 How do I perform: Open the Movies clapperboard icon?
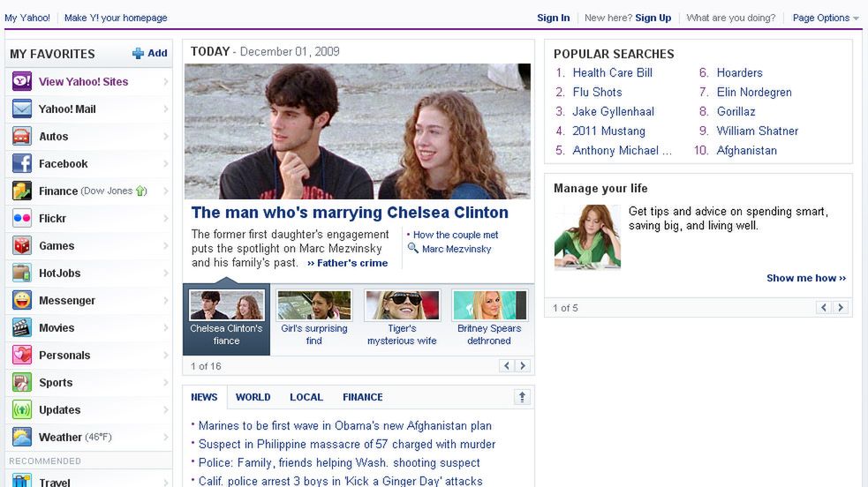pos(21,328)
